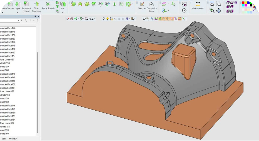Click the clear selection cursor icon
This screenshot has height=141, width=259.
(x=68, y=19)
